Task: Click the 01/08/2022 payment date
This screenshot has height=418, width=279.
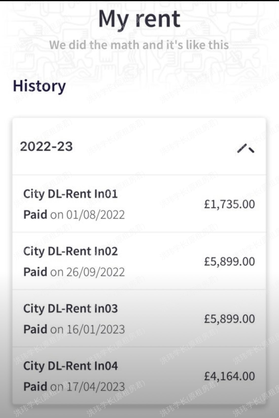Action: (95, 215)
